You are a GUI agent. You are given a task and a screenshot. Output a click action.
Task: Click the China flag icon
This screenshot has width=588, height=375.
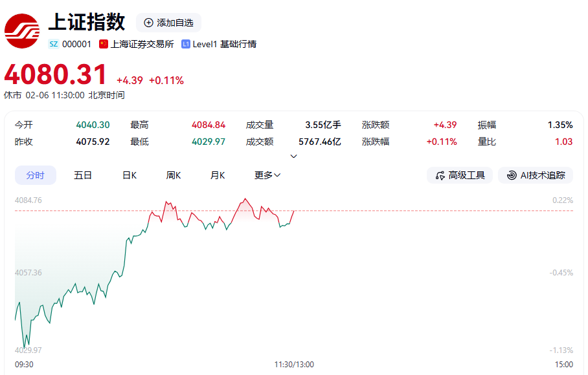tap(104, 44)
